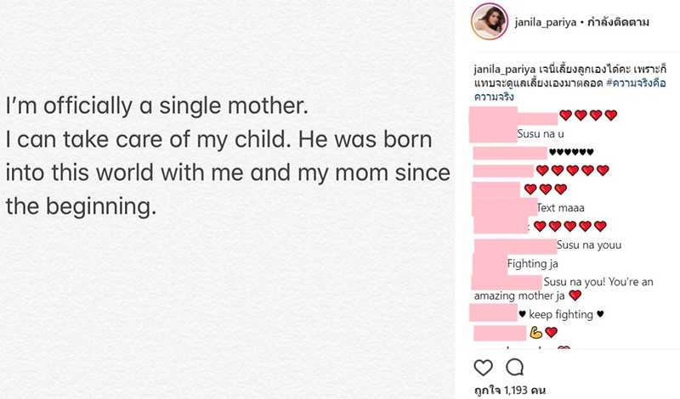Open comments with the speech bubble icon
This screenshot has width=680, height=399.
click(514, 368)
